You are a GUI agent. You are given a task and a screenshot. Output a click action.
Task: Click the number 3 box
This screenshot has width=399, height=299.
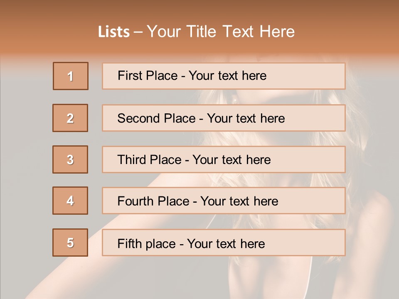click(x=70, y=159)
